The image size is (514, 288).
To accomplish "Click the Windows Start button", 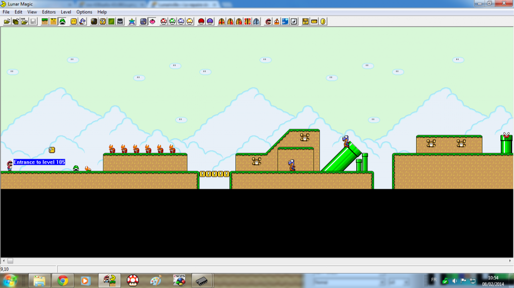I will tap(10, 281).
